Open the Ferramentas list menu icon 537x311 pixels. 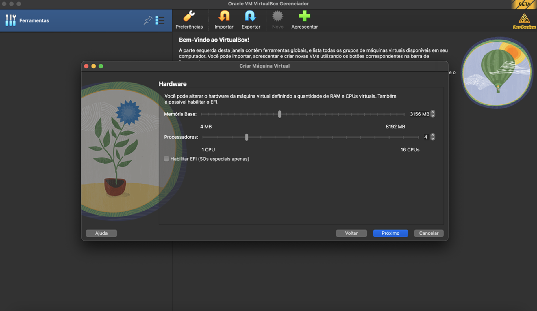[x=160, y=20]
